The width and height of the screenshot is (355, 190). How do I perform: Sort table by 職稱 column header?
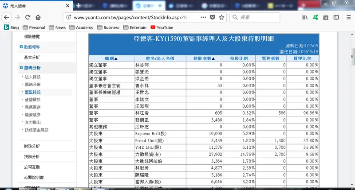click(111, 58)
